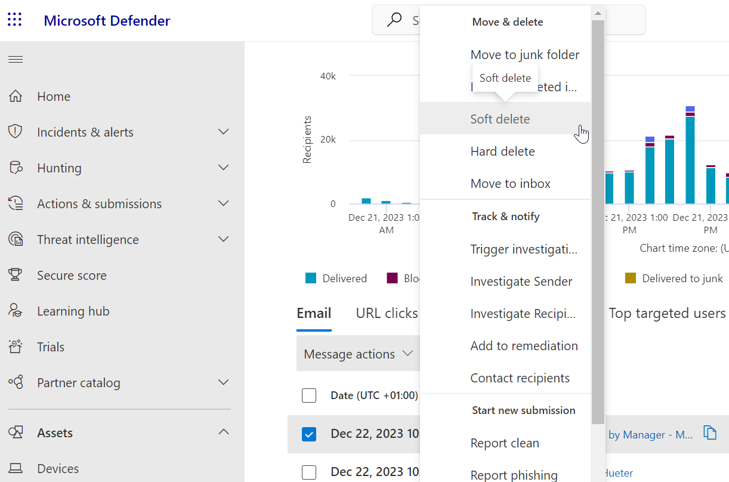Click in the top search field
The height and width of the screenshot is (482, 729).
[x=509, y=20]
